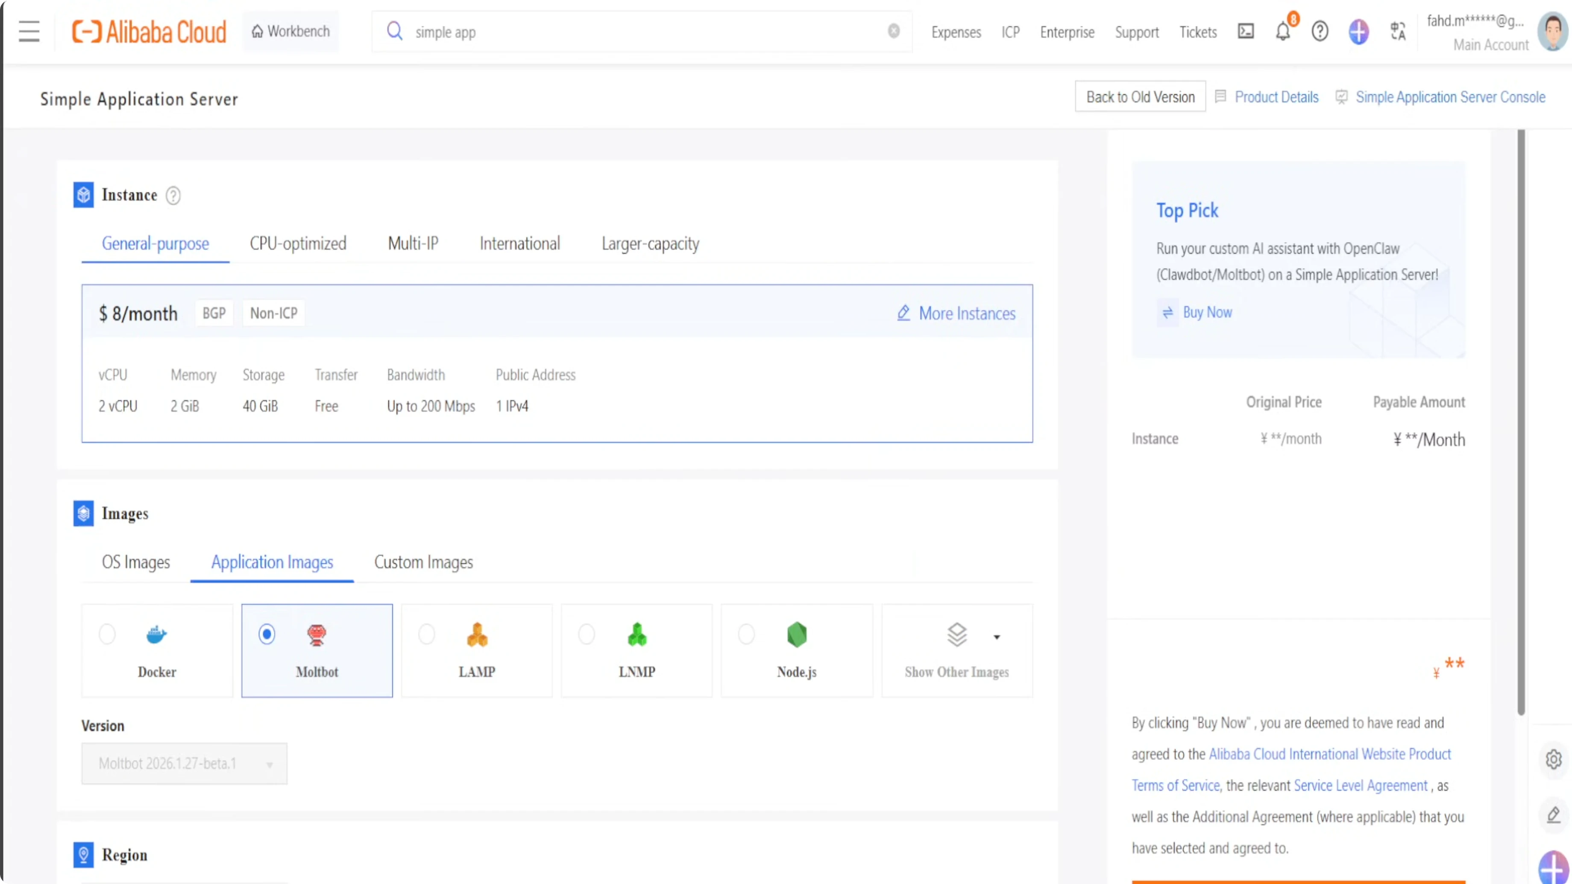Click the help question mark icon
This screenshot has height=884, width=1572.
pyautogui.click(x=1320, y=32)
